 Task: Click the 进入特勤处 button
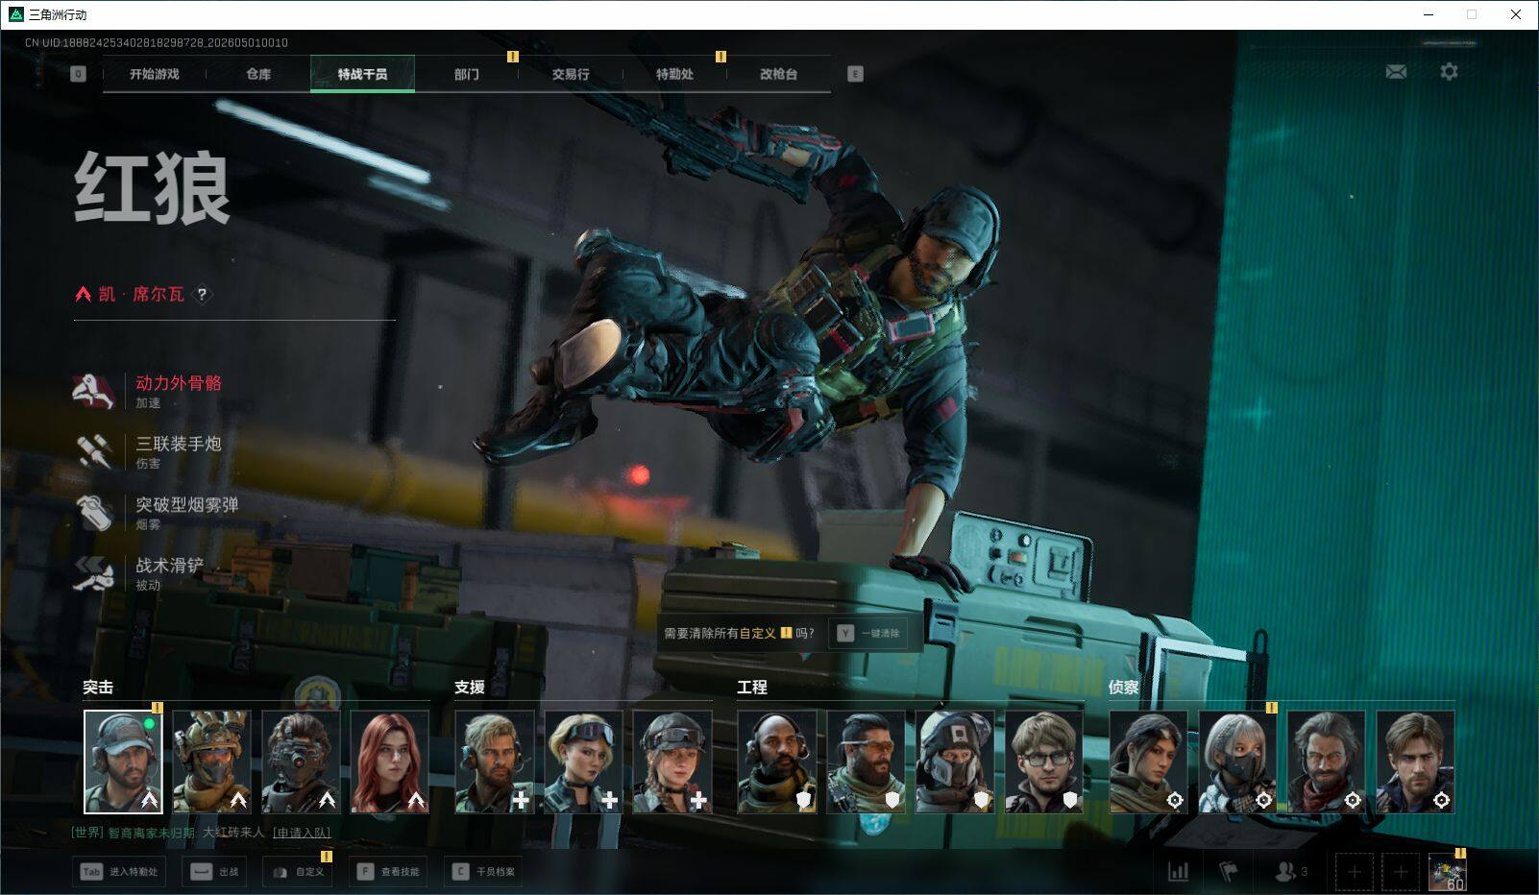point(120,872)
